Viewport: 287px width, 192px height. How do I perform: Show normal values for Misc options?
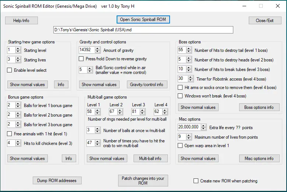point(198,159)
